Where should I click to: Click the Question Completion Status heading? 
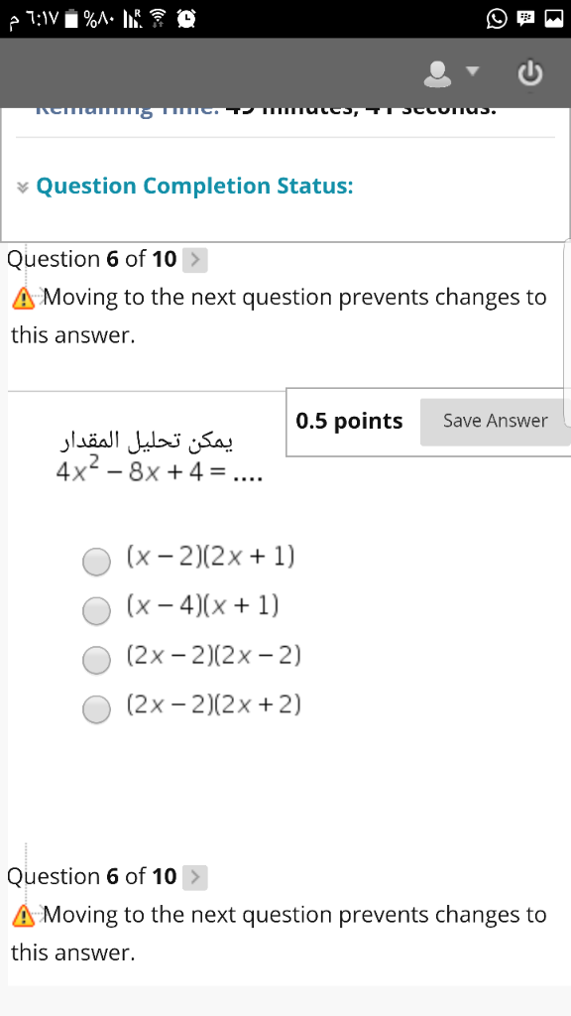tap(195, 186)
